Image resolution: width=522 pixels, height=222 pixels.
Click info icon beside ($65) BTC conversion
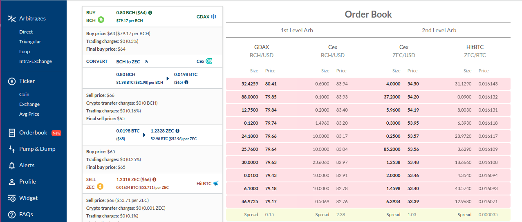coord(186,82)
